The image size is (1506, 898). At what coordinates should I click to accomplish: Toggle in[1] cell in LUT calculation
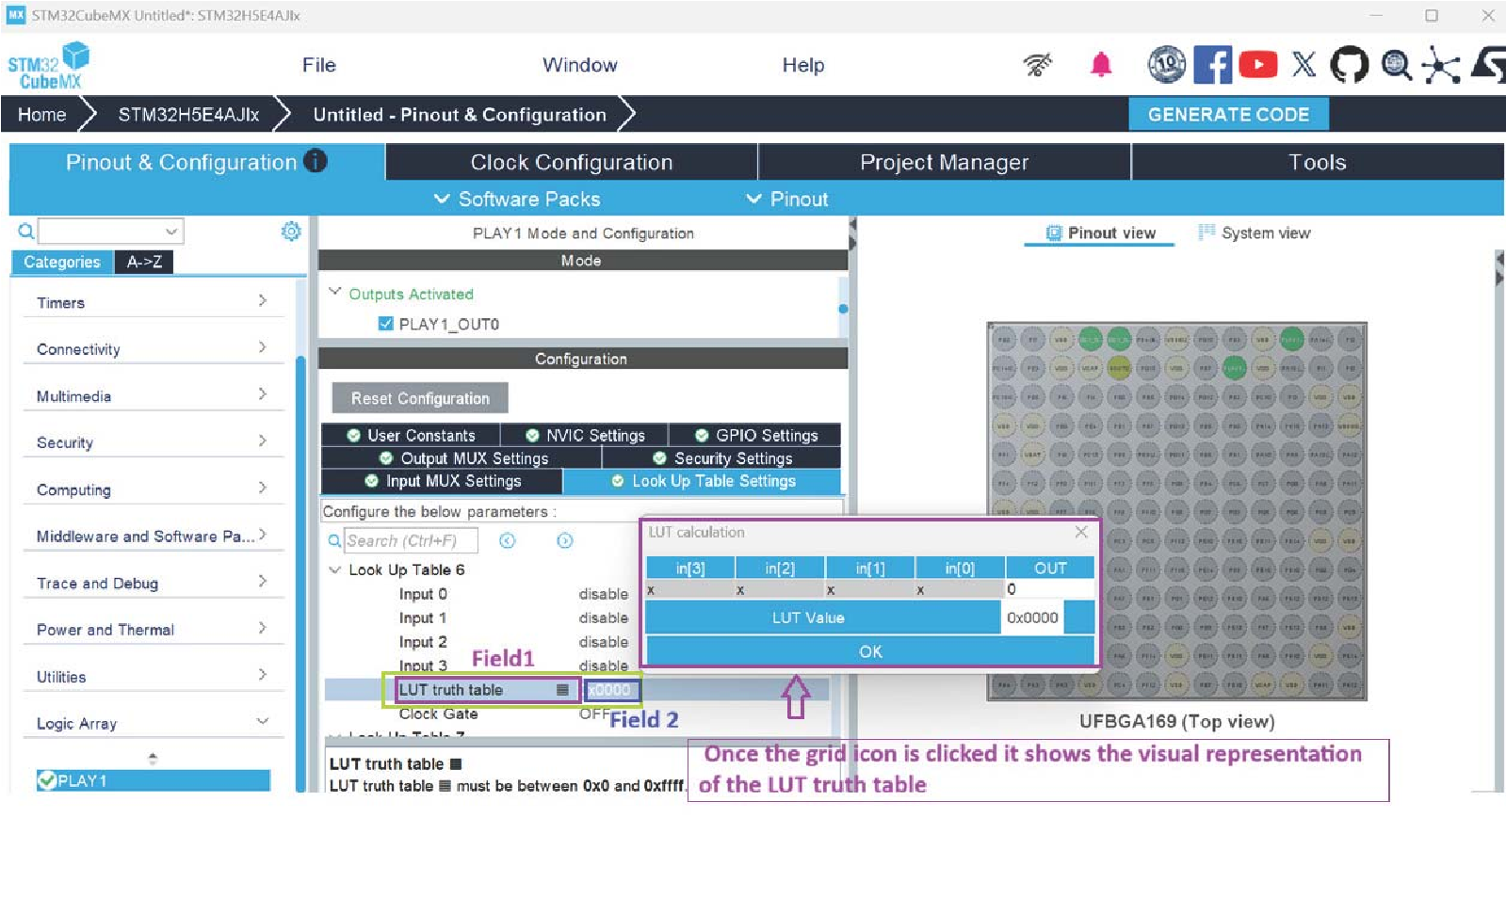pyautogui.click(x=870, y=589)
